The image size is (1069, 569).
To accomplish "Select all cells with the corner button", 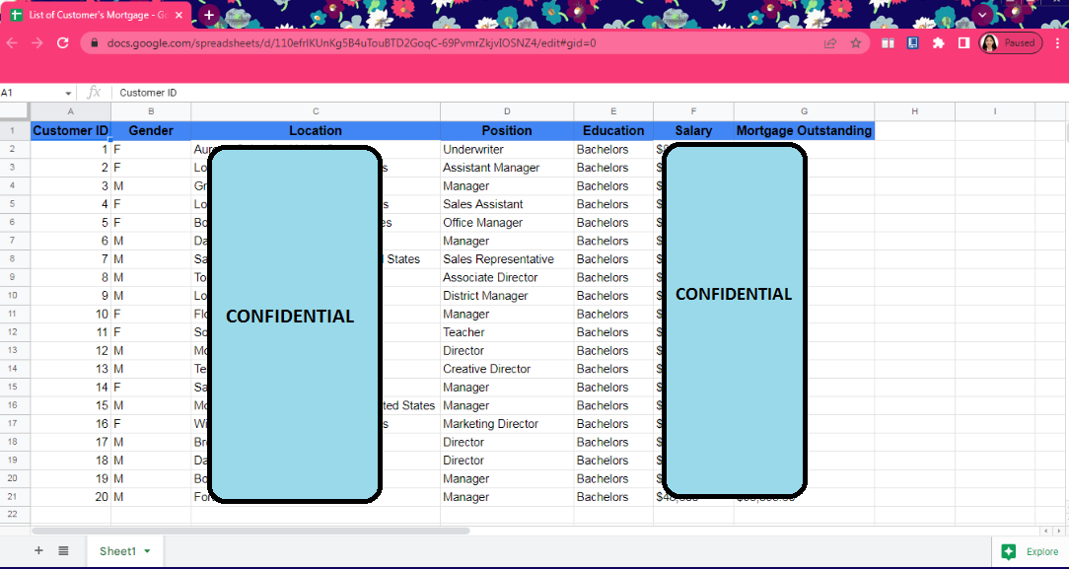I will [15, 111].
